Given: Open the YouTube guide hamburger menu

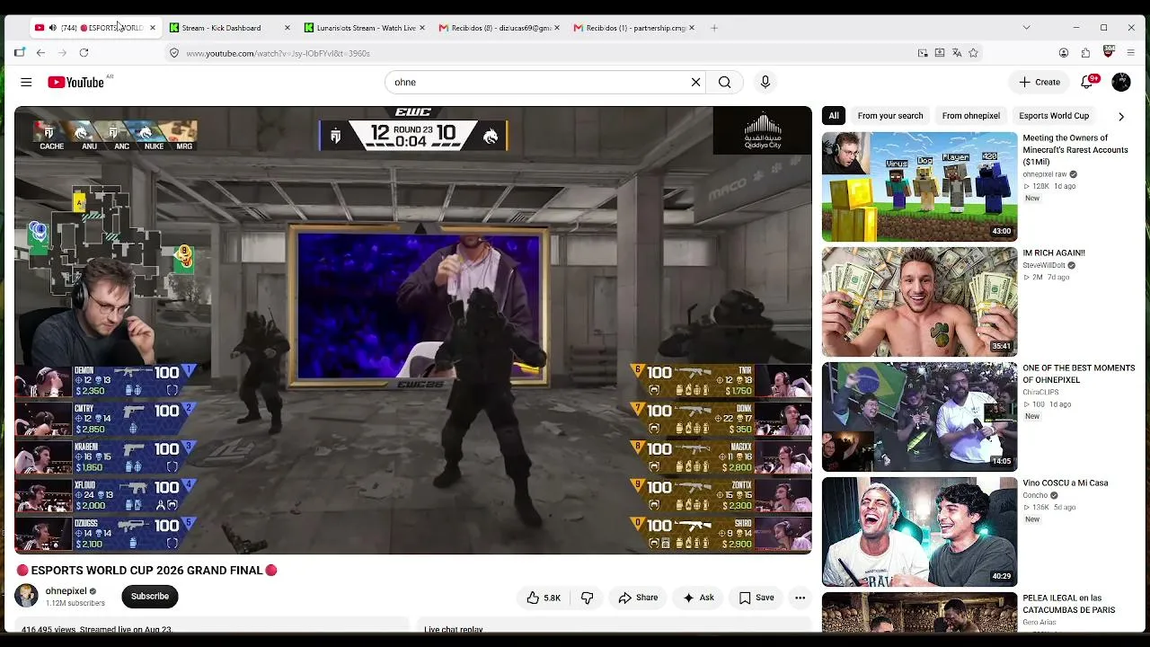Looking at the screenshot, I should [26, 82].
